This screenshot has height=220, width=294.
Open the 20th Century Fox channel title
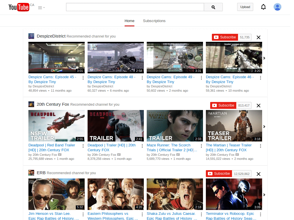coord(53,104)
